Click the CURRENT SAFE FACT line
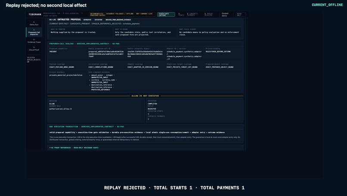Viewport: 347px width, 196px height. point(94,24)
